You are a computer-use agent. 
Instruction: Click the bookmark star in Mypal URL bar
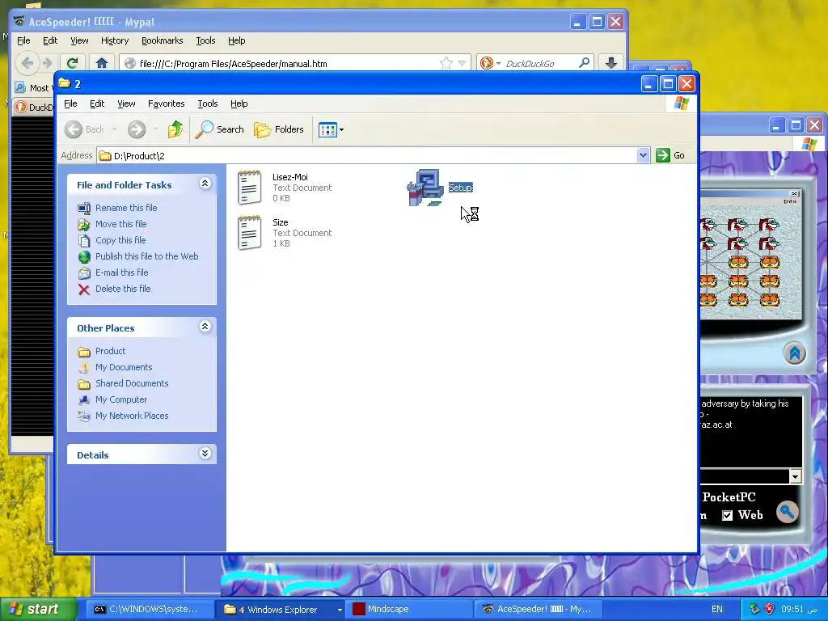pos(446,63)
